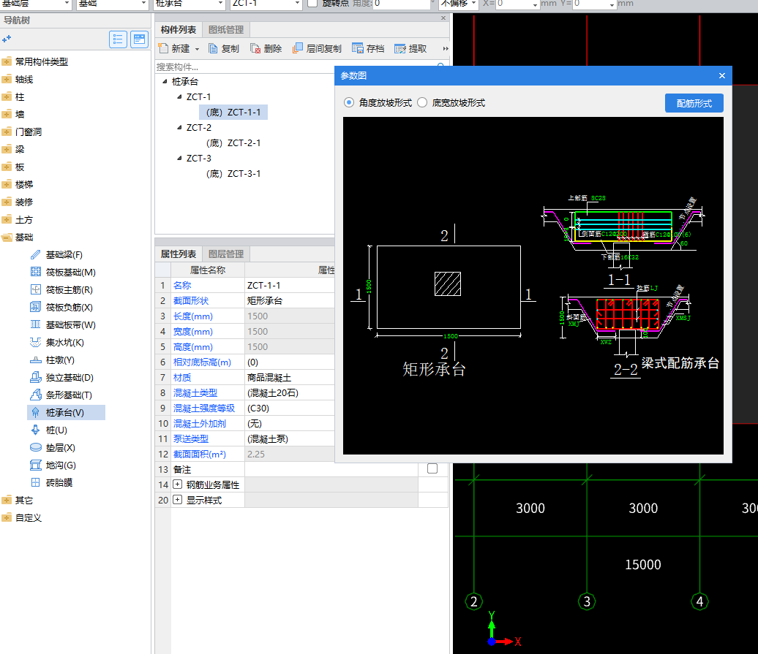Close the component list panel
Image resolution: width=758 pixels, height=654 pixels.
(443, 18)
